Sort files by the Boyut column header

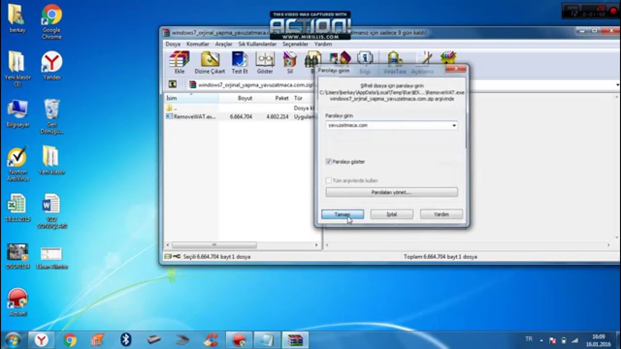[237, 98]
